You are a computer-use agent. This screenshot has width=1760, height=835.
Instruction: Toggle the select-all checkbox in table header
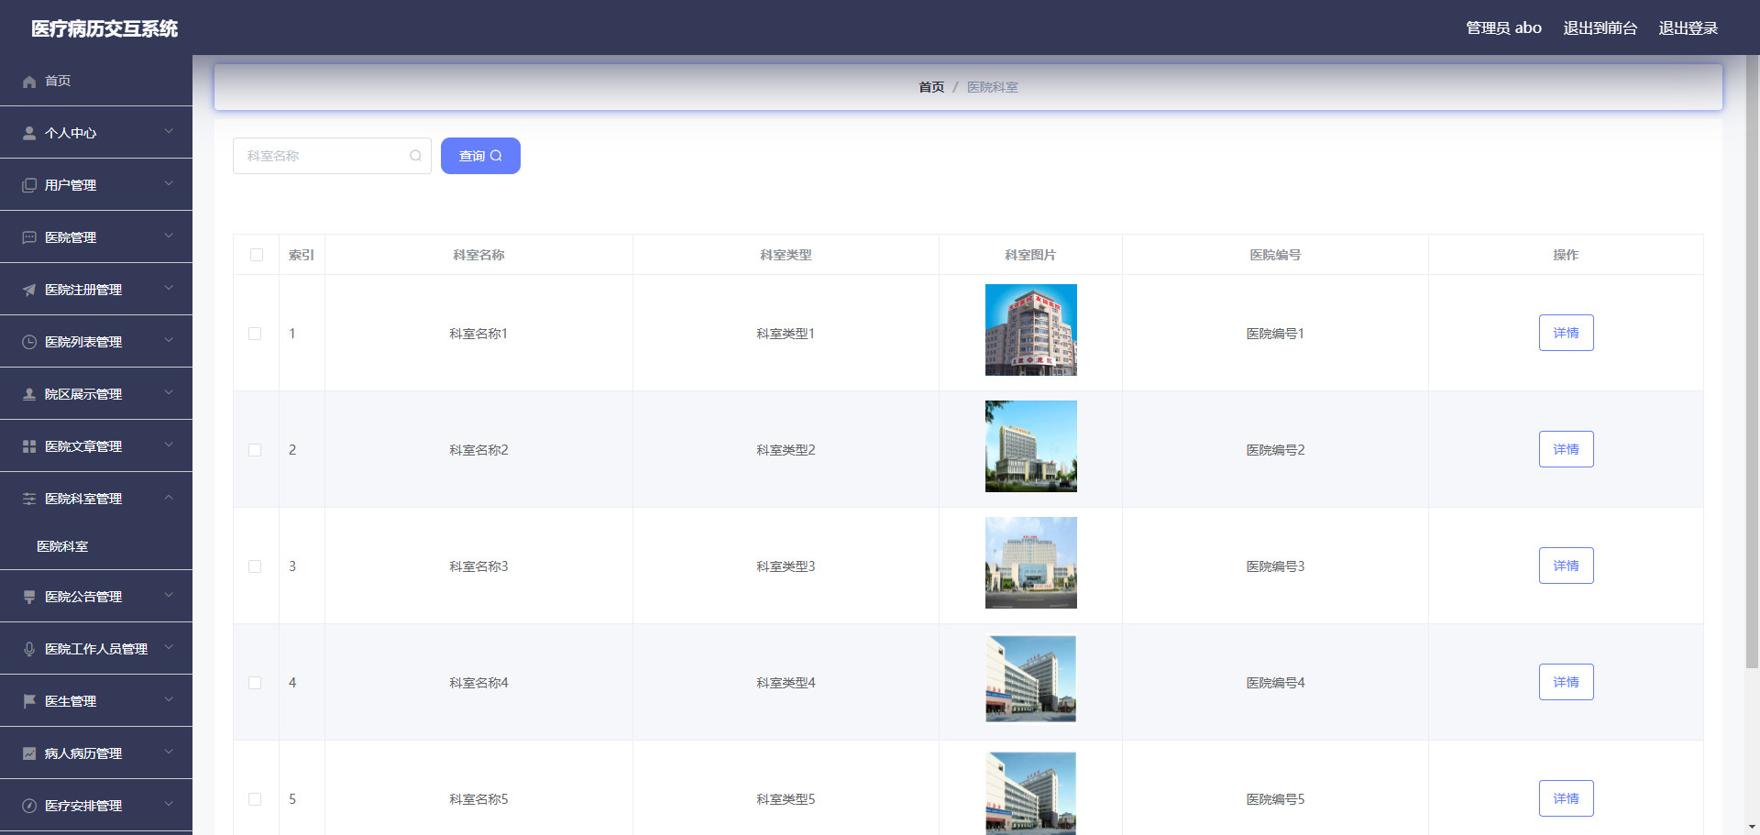(x=257, y=255)
